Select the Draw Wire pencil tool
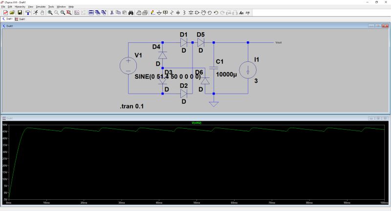Screen dimensions: 391x211 click(152, 13)
